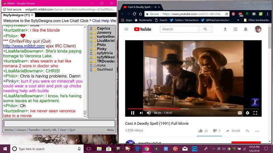
Task: Open Smilies in chat toolbar
Action: pyautogui.click(x=9, y=130)
